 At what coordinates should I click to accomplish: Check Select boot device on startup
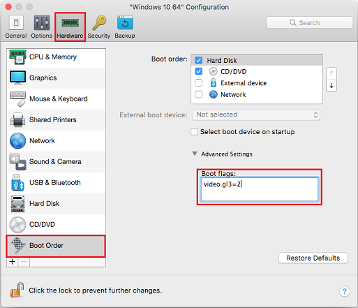point(195,131)
